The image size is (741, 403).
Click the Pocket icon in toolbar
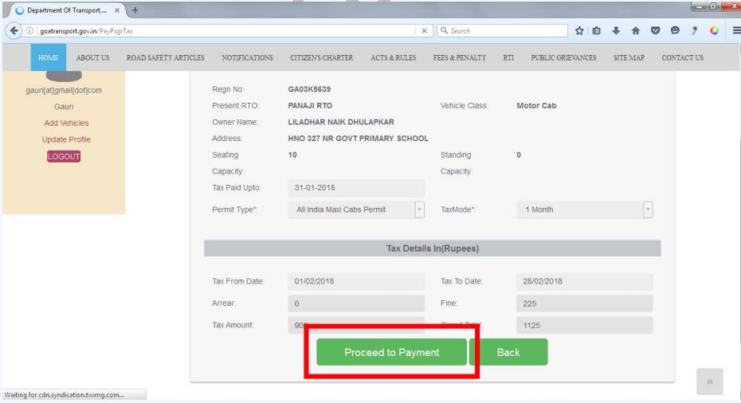tap(655, 31)
